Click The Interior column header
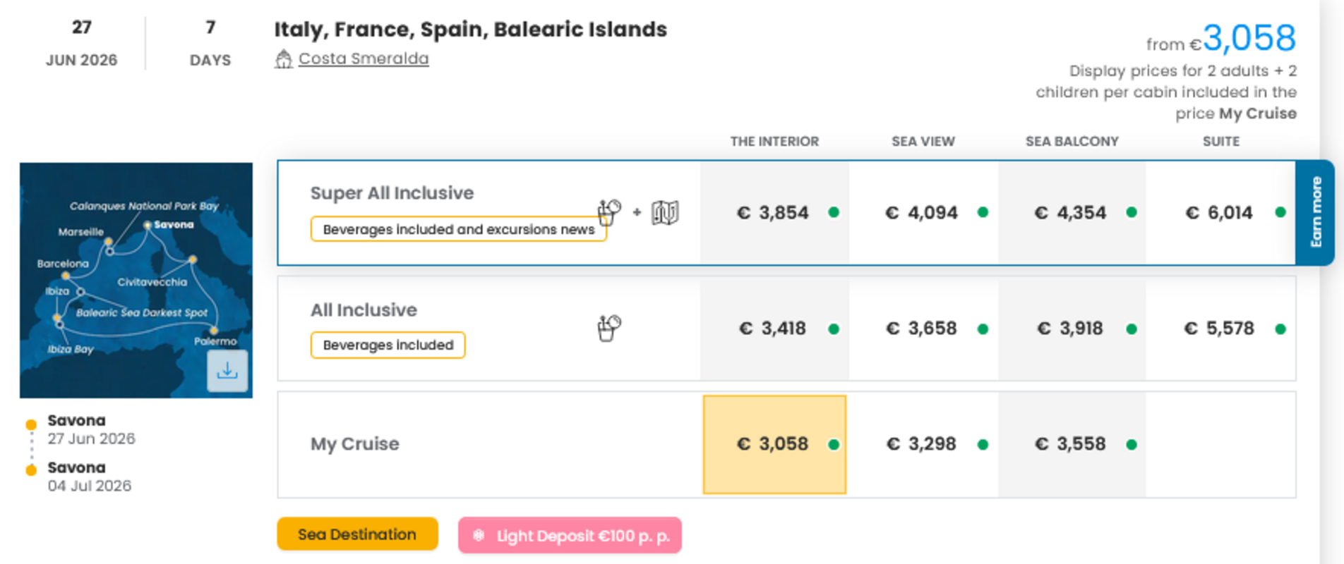 click(x=774, y=142)
